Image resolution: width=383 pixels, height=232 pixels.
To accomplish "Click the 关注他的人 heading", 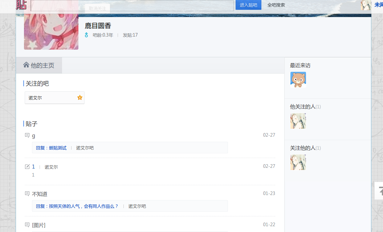I will coord(305,148).
